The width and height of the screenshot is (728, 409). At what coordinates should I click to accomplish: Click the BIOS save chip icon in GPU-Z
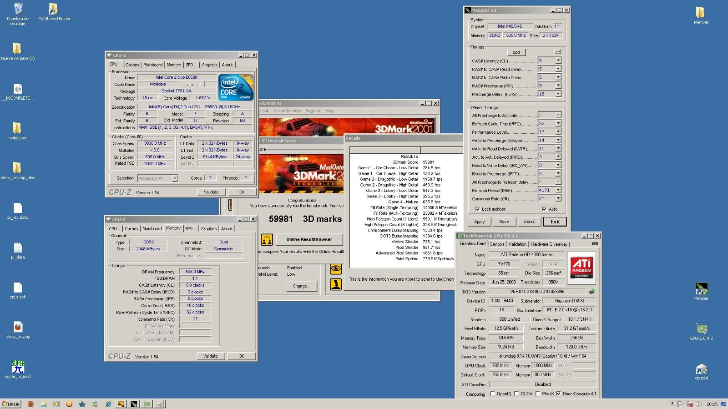591,291
